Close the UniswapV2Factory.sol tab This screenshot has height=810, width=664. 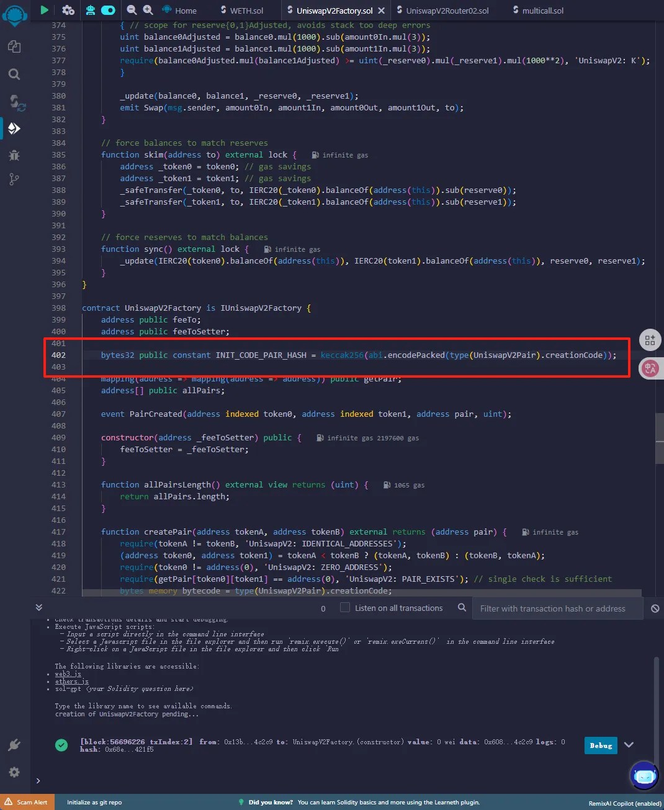point(381,11)
